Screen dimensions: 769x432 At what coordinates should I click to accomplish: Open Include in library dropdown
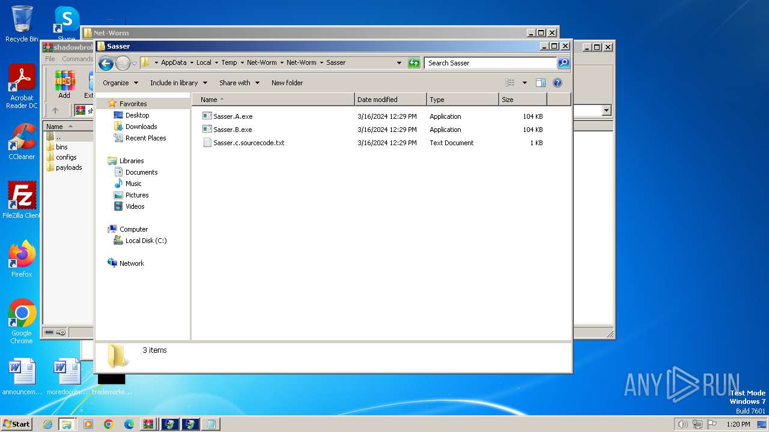pyautogui.click(x=178, y=83)
